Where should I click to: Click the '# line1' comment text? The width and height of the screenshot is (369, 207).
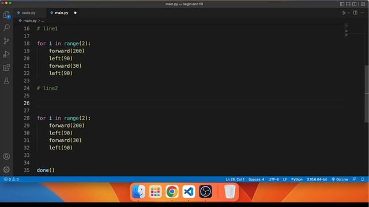[47, 29]
